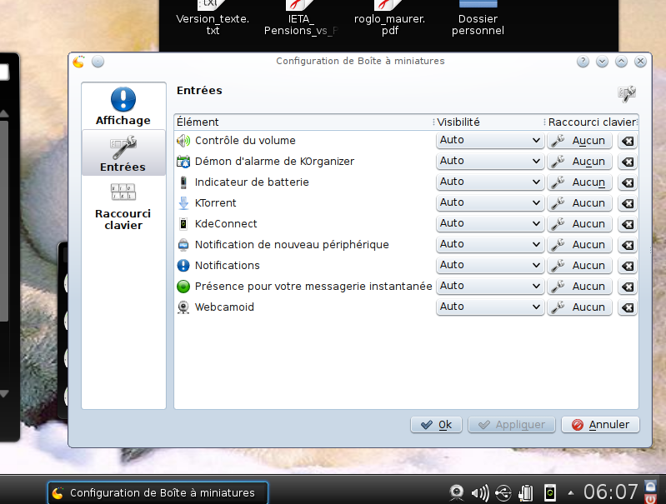The height and width of the screenshot is (504, 666).
Task: Clear shortcut for Indicateur de batterie
Action: [x=628, y=182]
